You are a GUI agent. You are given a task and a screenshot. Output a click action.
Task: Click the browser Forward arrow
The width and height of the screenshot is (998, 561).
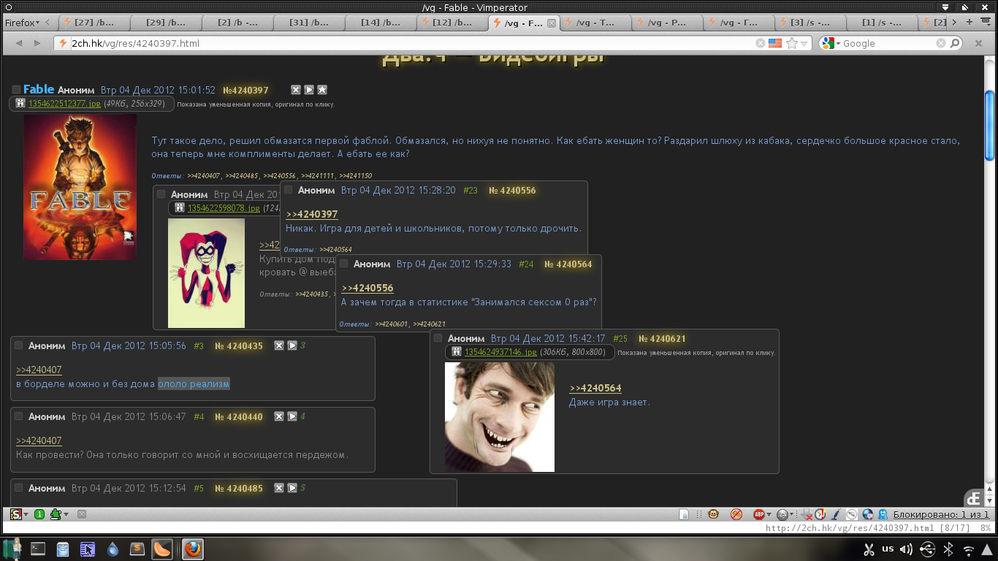(x=37, y=43)
